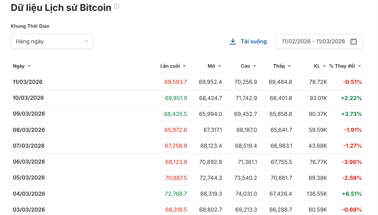
Task: Sort by Mở column arrow
Action: coord(219,66)
